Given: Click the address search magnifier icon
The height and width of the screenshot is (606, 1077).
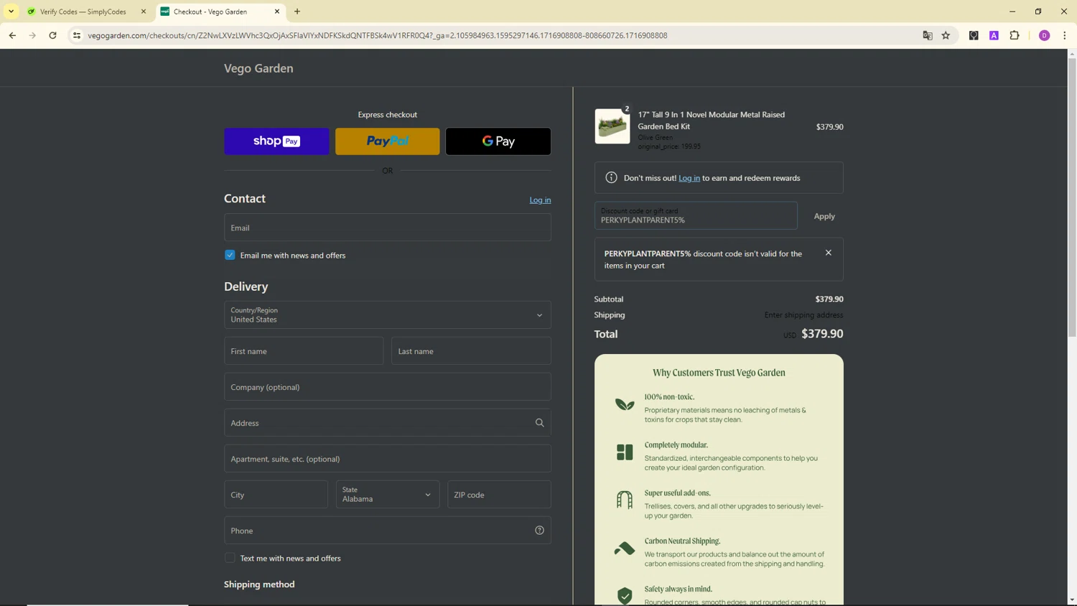Looking at the screenshot, I should coord(539,423).
